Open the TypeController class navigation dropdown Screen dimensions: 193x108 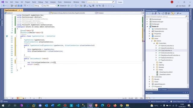(x=73, y=13)
